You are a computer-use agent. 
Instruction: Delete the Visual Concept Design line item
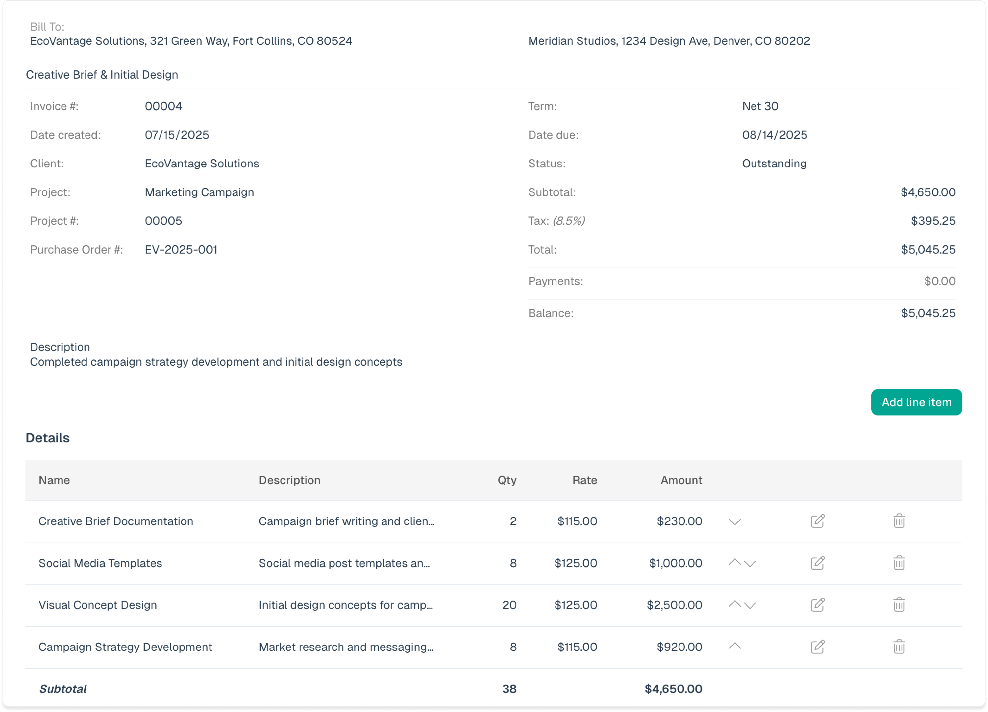pyautogui.click(x=899, y=605)
